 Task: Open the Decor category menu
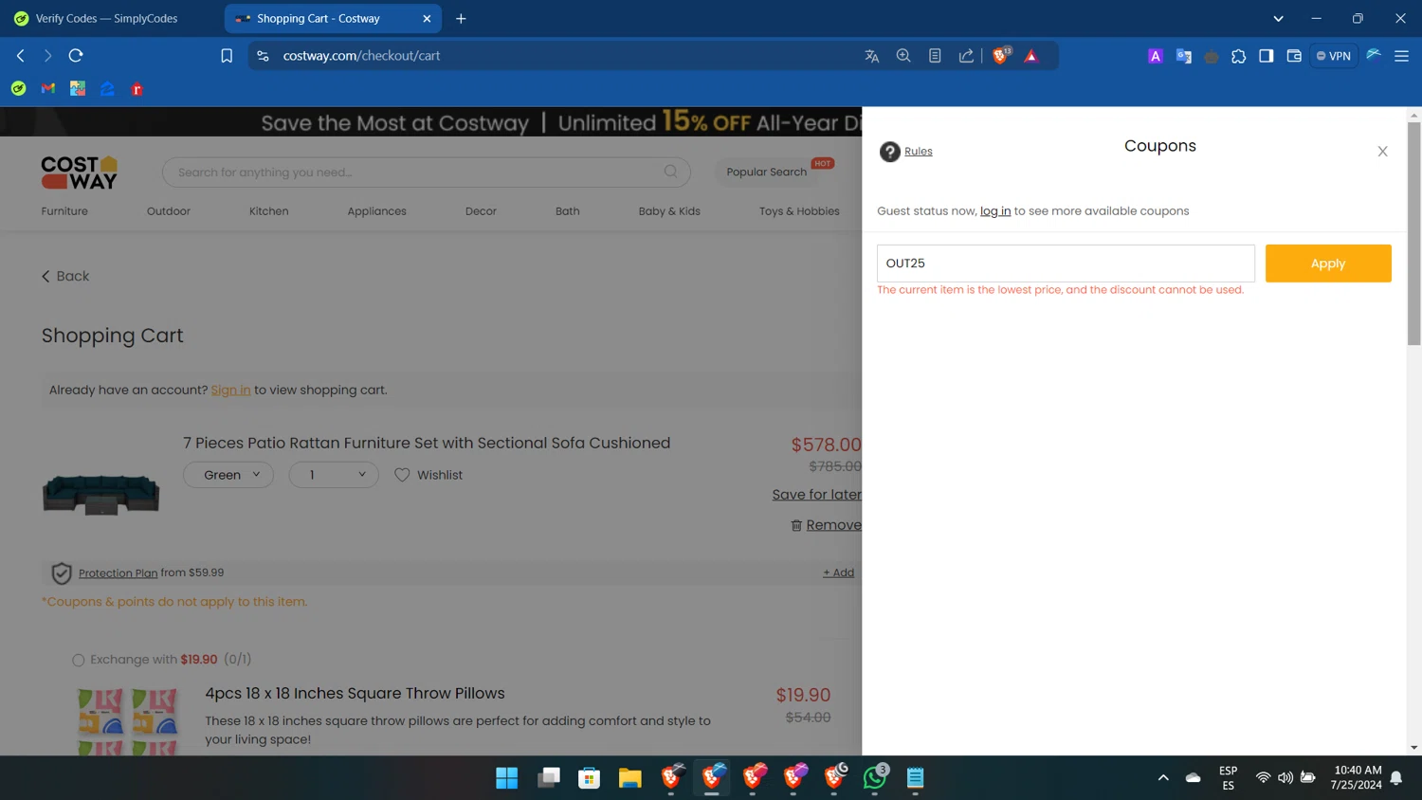[x=481, y=211]
